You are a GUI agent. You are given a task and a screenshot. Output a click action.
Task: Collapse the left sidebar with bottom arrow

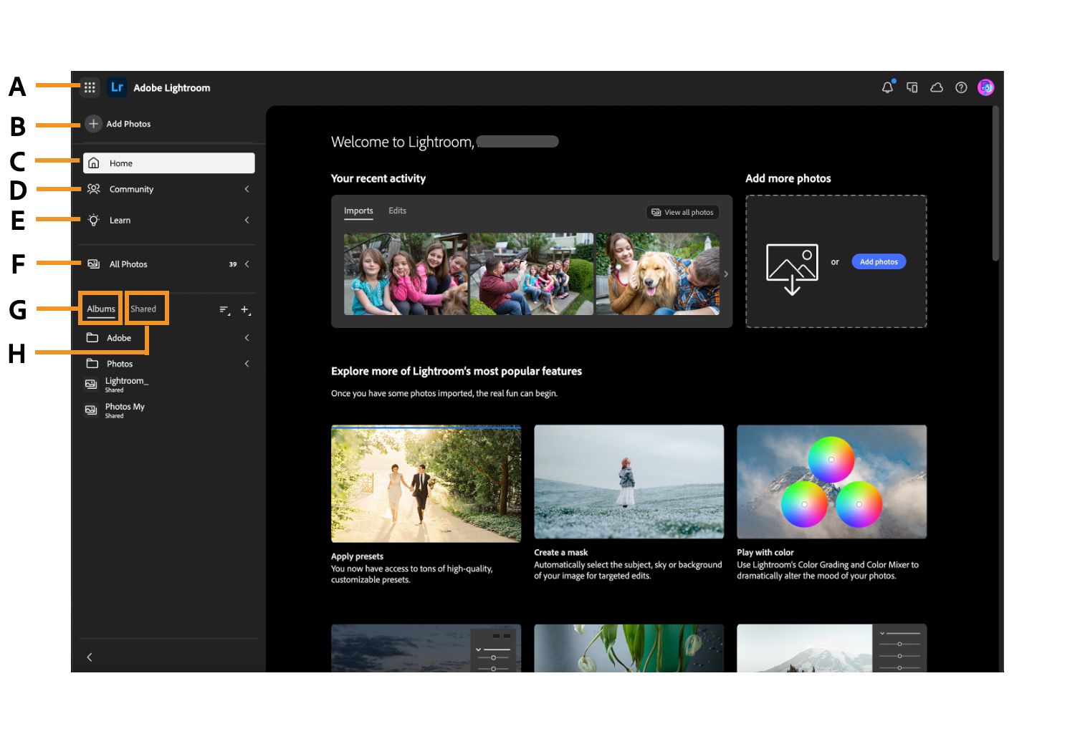coord(90,657)
